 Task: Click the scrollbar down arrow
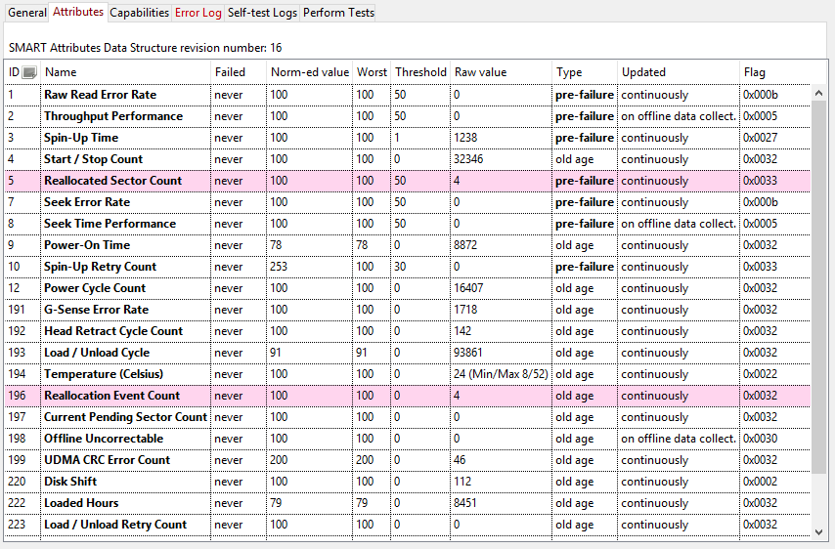click(x=819, y=531)
